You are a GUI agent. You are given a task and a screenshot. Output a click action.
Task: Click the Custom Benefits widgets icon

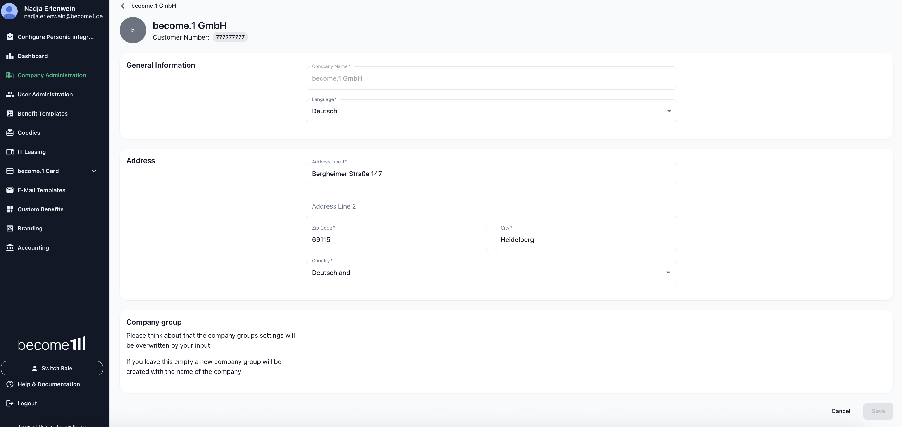coord(10,209)
